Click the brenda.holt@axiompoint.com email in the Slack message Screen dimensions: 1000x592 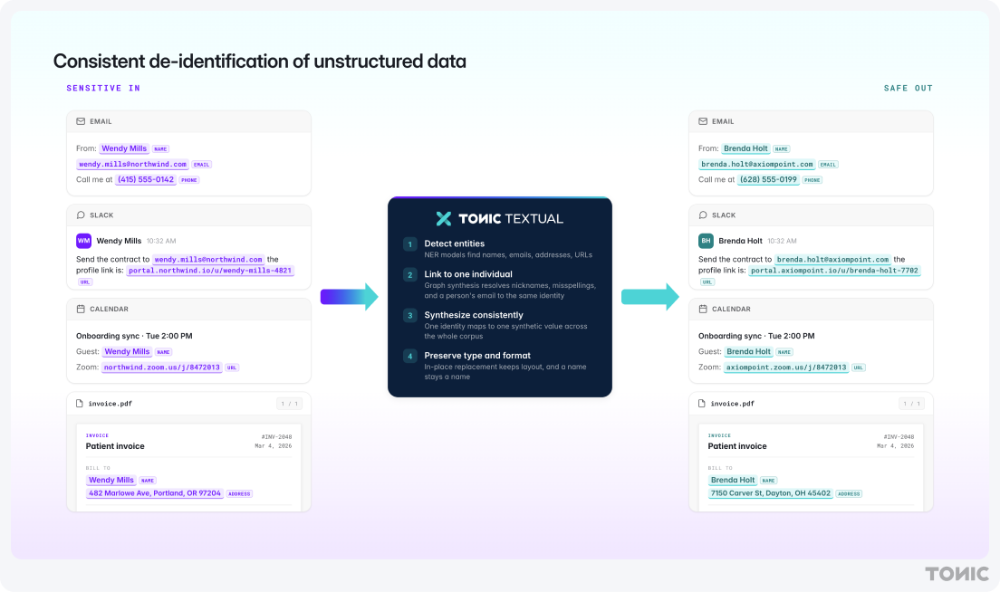point(833,260)
